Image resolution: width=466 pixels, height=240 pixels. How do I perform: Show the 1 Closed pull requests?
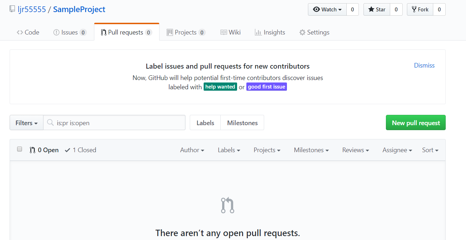80,150
